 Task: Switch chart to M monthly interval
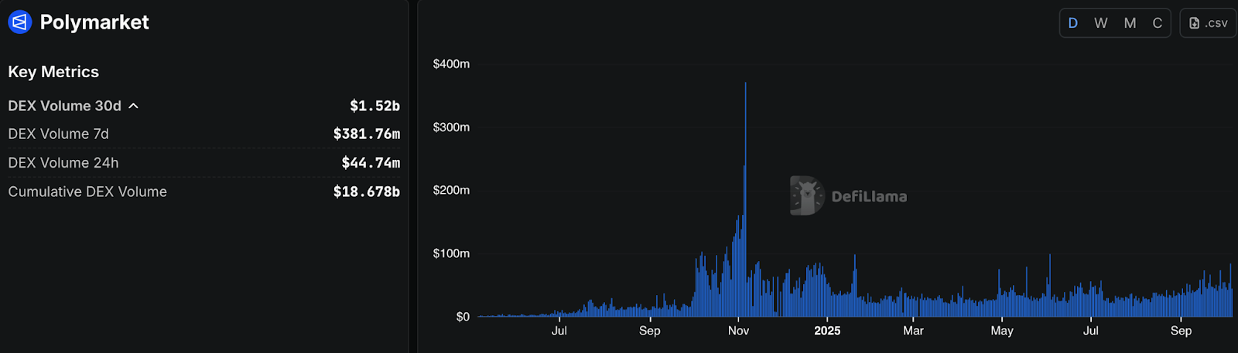point(1130,23)
